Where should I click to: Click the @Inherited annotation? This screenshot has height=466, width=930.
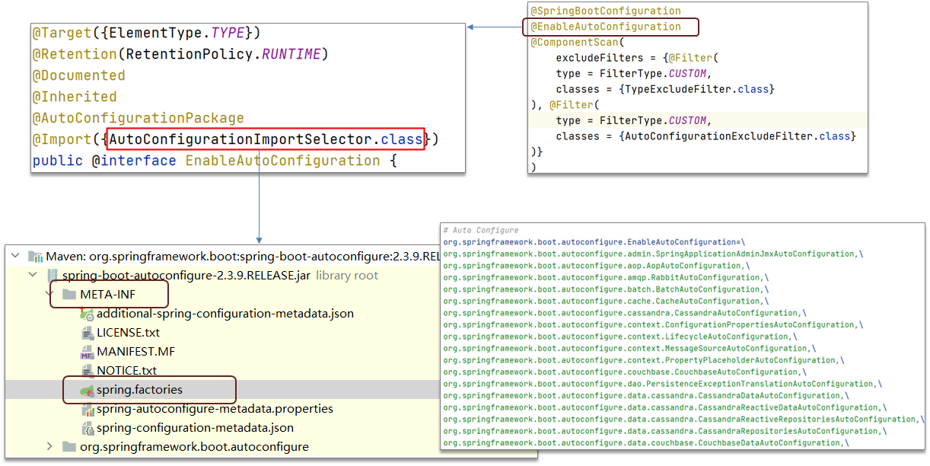[x=75, y=97]
